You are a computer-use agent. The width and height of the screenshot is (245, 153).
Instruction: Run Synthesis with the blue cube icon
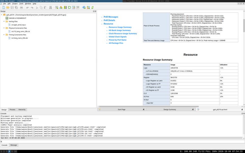tap(84, 8)
